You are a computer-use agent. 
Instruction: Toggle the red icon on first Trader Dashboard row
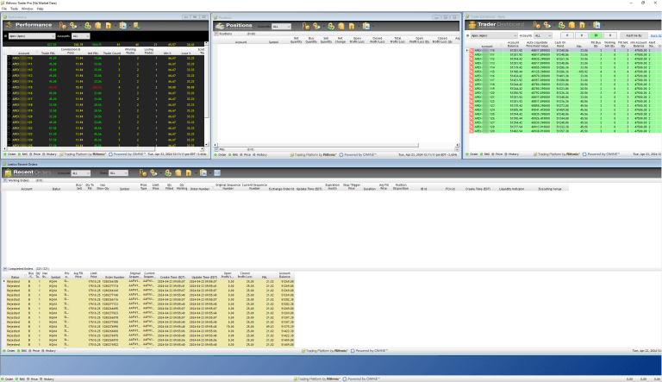pos(470,51)
